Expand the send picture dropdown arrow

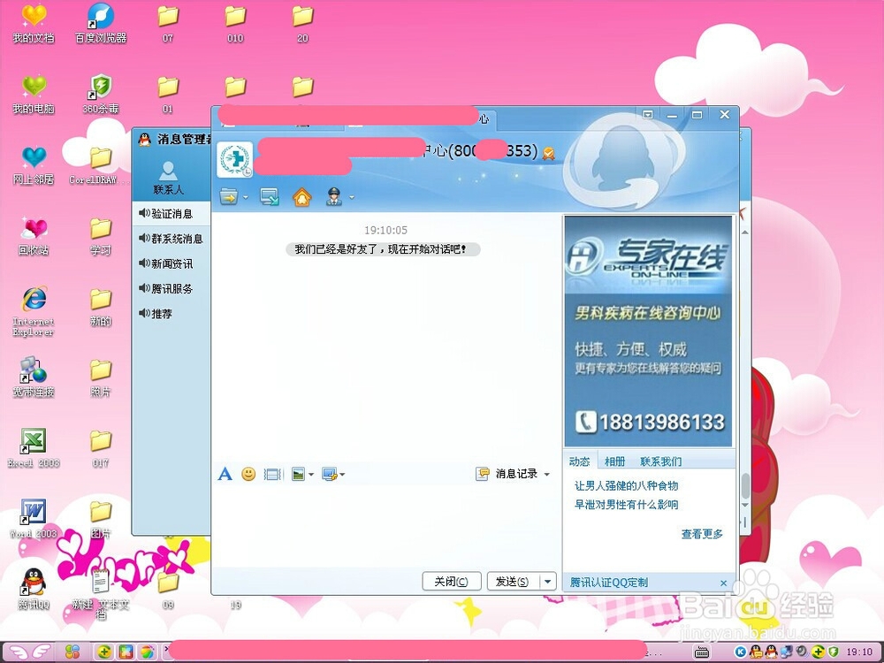[x=310, y=475]
